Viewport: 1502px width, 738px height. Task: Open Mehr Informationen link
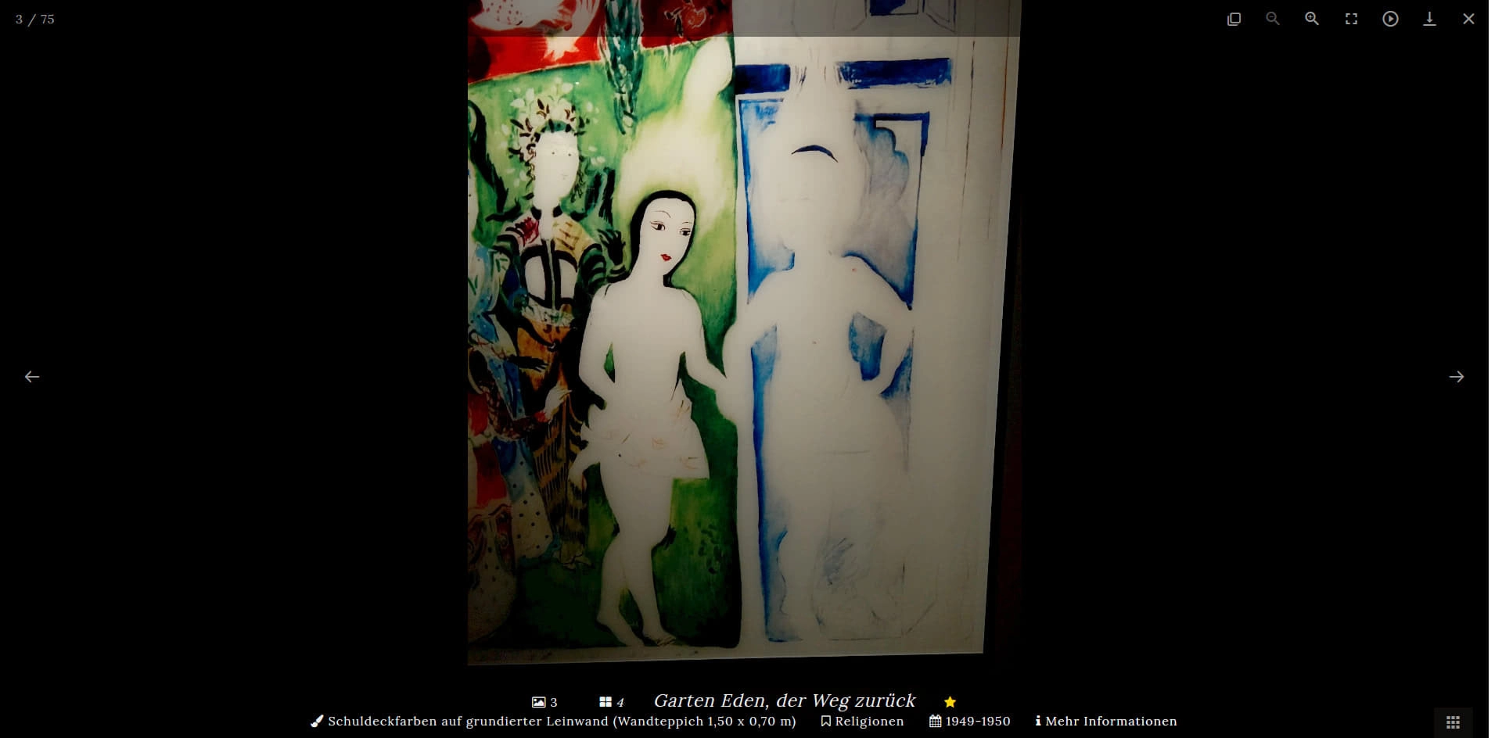[1105, 721]
